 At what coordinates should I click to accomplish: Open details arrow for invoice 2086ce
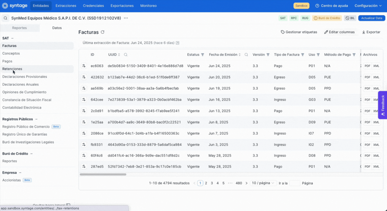pyautogui.click(x=84, y=133)
